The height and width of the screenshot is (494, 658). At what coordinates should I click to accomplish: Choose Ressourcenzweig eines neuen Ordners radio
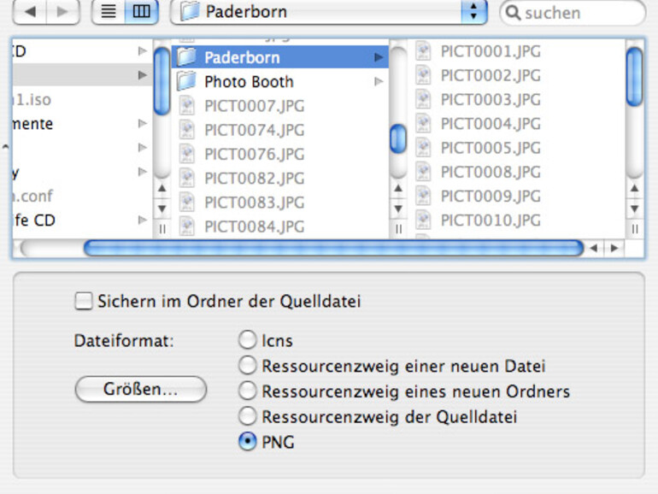(248, 391)
